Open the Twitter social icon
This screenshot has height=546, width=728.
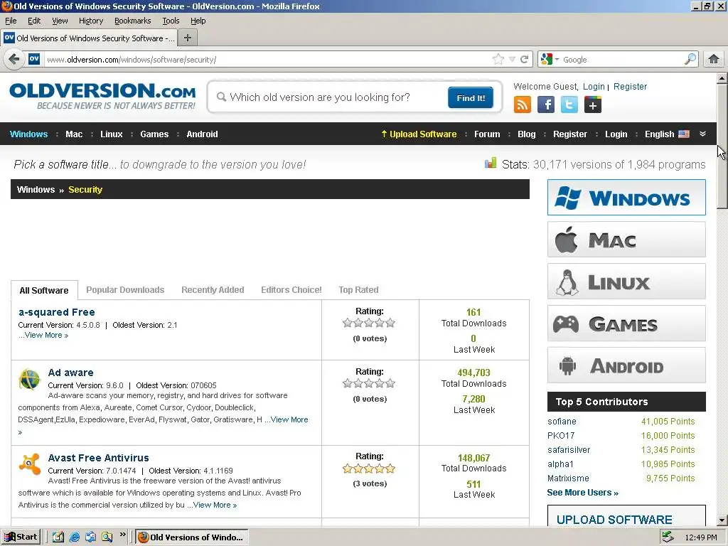point(569,105)
